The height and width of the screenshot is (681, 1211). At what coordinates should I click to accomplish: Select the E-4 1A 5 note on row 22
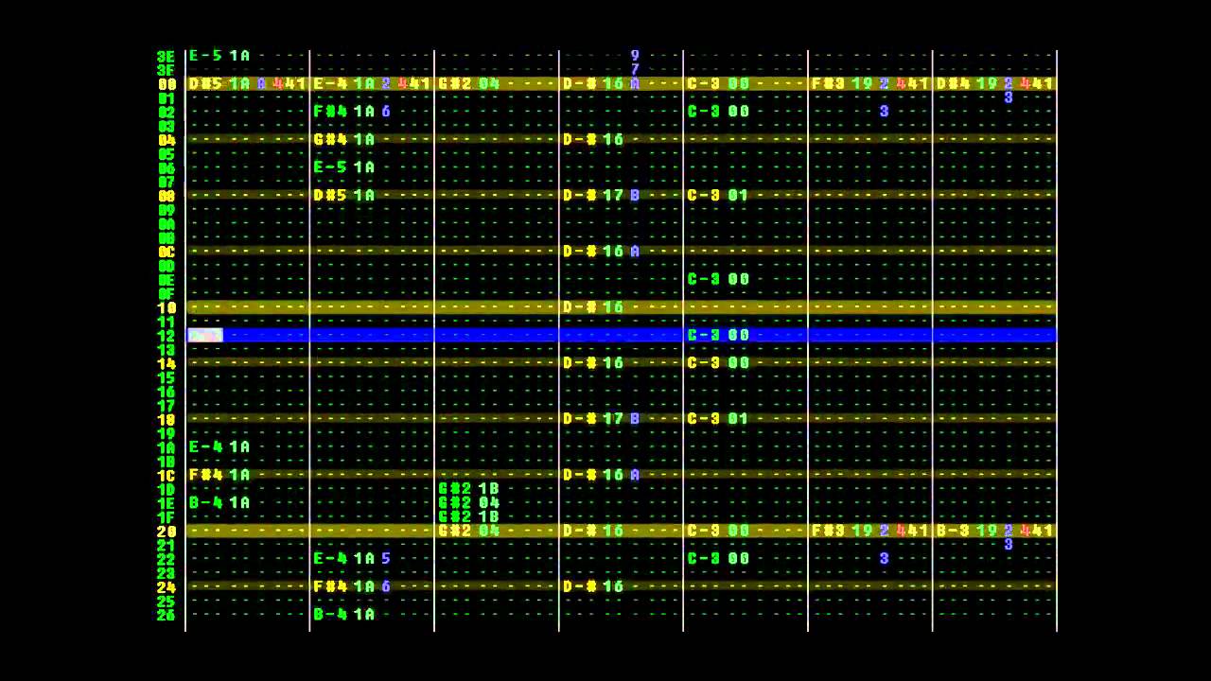tap(352, 558)
